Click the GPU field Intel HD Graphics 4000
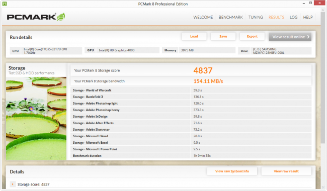This screenshot has width=327, height=191. [x=128, y=50]
